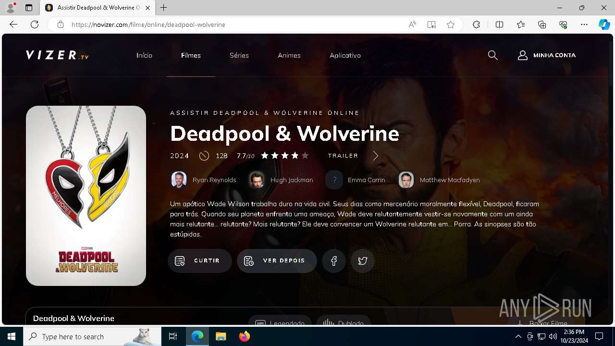Show hidden tray icons chevron
The width and height of the screenshot is (615, 346).
[518, 336]
